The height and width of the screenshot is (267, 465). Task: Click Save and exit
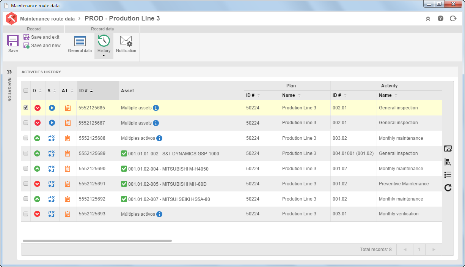42,37
